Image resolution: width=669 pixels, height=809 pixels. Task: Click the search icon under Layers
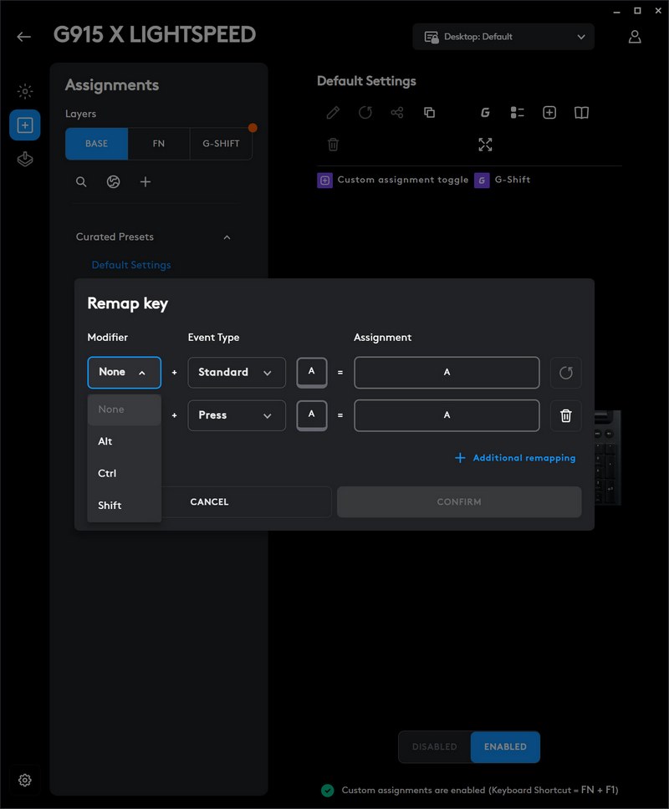pos(81,181)
